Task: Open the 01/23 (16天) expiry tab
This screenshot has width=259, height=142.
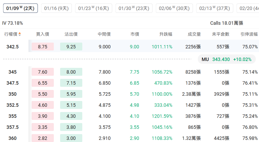Action: coord(94,8)
